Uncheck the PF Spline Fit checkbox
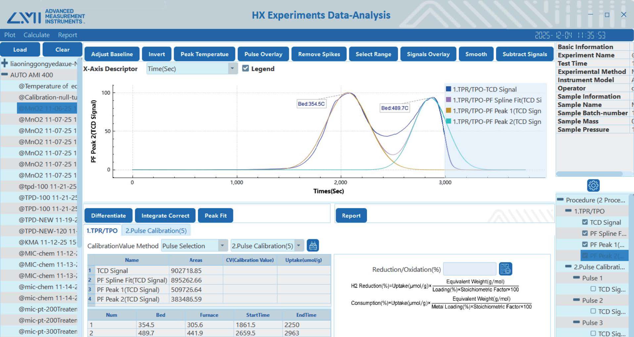Screen dimensions: 634x337 [x=585, y=233]
